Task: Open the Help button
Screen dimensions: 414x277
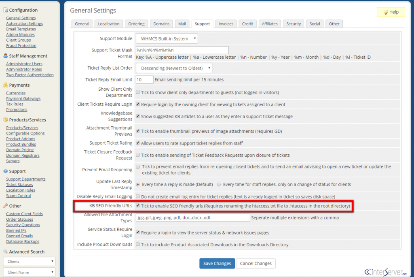Action: point(391,12)
